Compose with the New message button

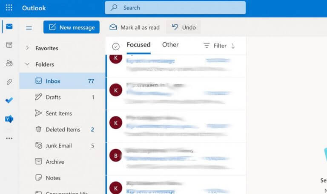point(72,27)
